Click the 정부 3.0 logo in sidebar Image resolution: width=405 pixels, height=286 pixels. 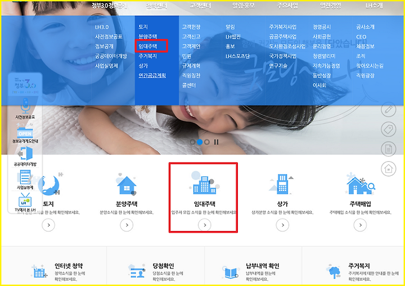(x=25, y=84)
